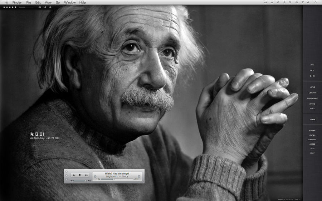
Task: Open WALL from the sidebar launcher
Action: (x=312, y=109)
